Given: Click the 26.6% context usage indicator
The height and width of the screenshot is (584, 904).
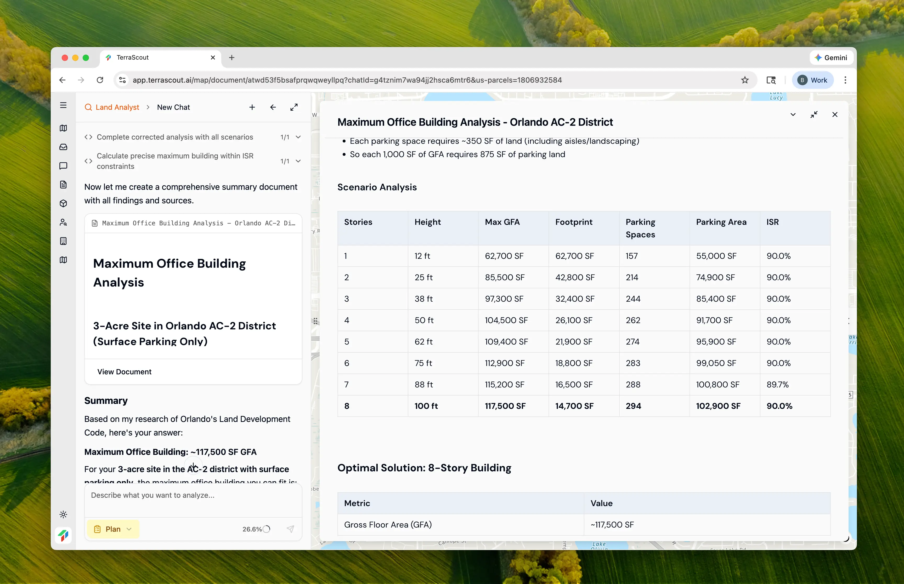Looking at the screenshot, I should click(256, 529).
